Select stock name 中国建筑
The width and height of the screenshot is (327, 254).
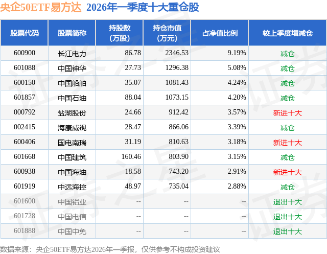pos(72,157)
